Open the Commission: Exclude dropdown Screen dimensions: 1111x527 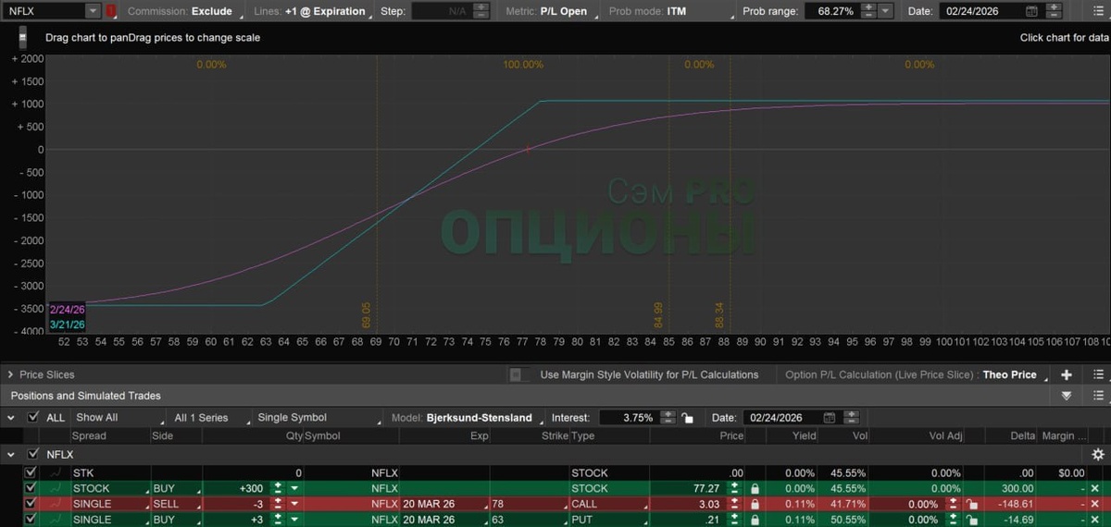(183, 11)
